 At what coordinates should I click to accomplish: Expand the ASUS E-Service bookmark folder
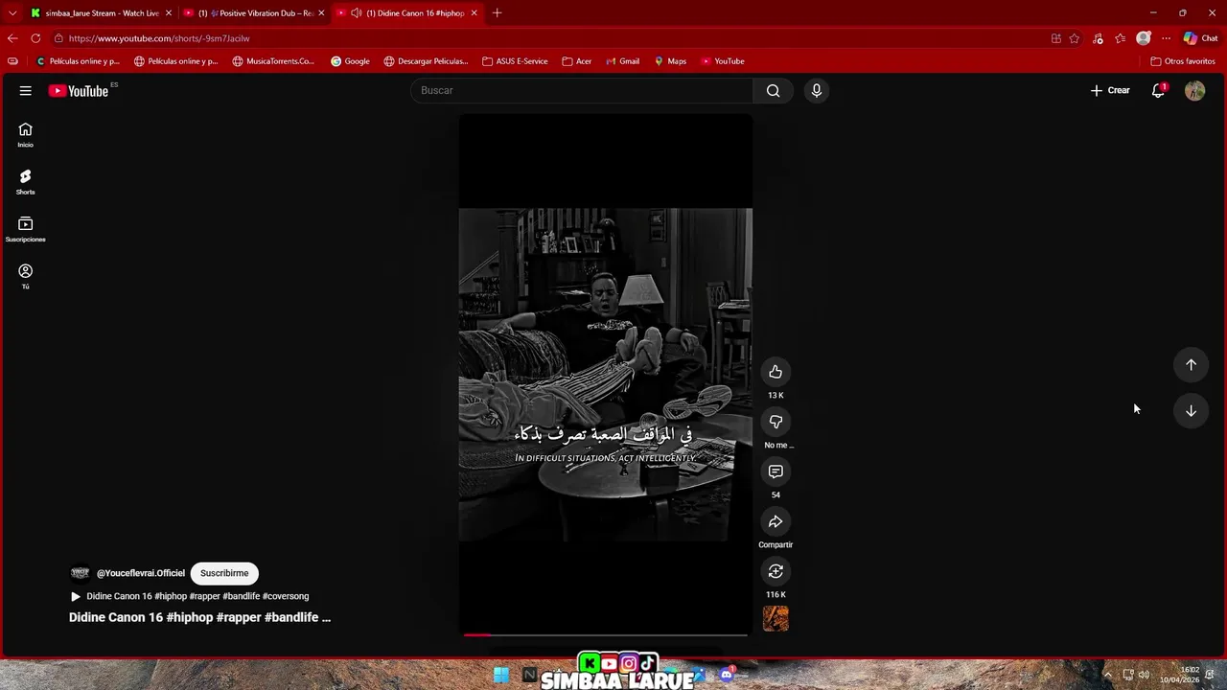click(x=515, y=61)
